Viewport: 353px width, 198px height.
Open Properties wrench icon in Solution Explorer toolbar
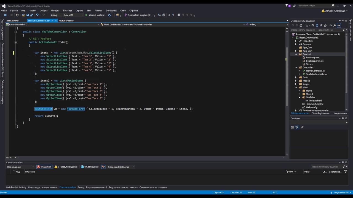[335, 25]
